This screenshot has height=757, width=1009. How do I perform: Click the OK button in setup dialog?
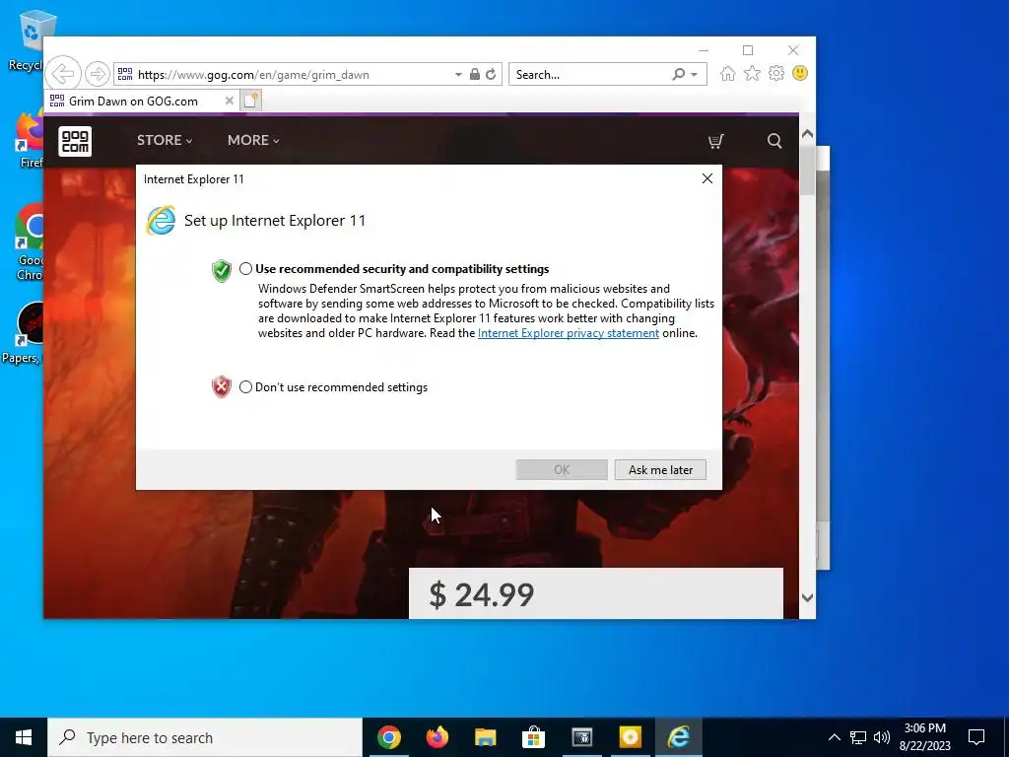(x=561, y=470)
